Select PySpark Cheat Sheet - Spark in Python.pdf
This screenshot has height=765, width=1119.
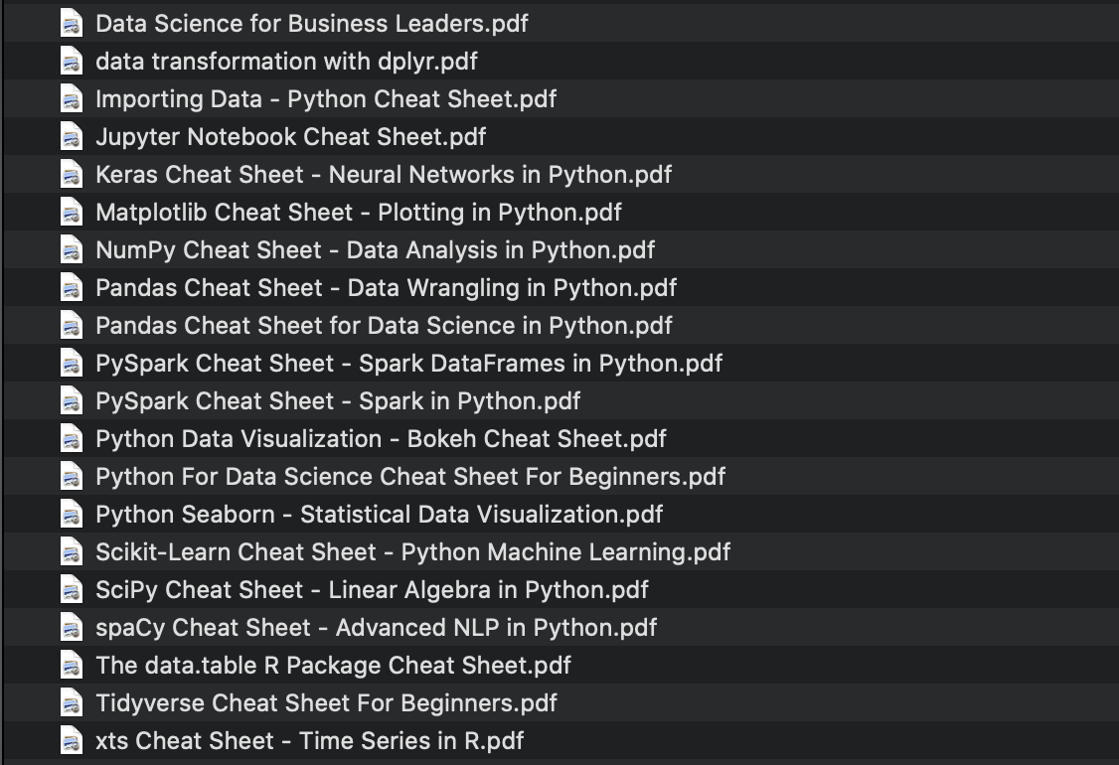coord(338,400)
